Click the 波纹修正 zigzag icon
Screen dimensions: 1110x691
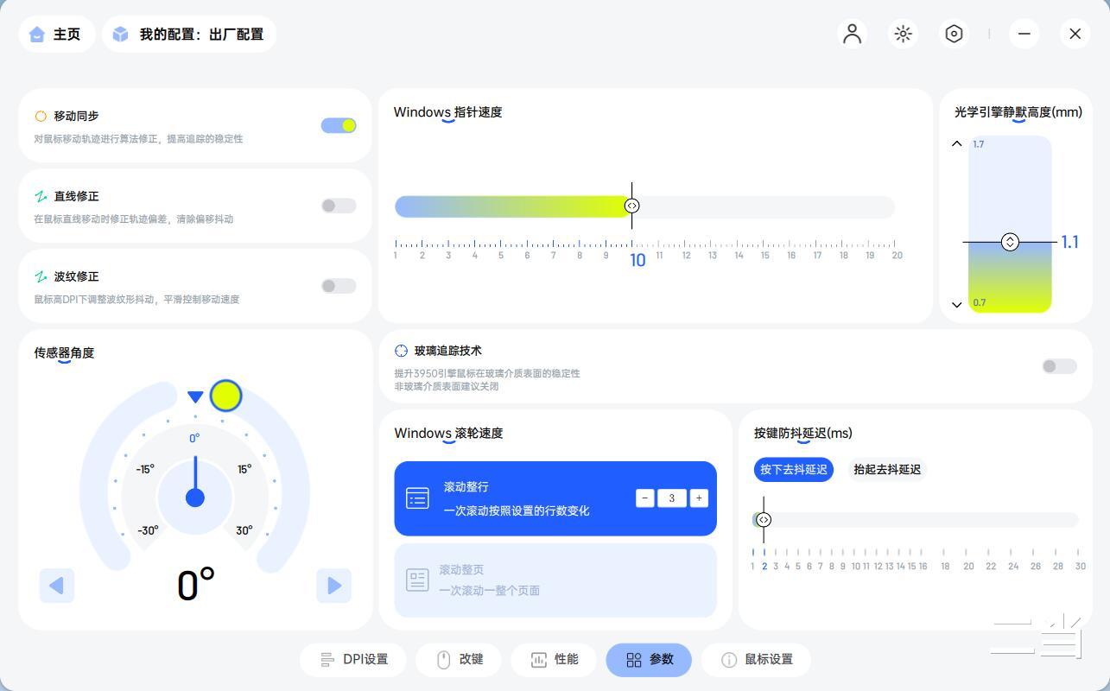click(x=41, y=276)
